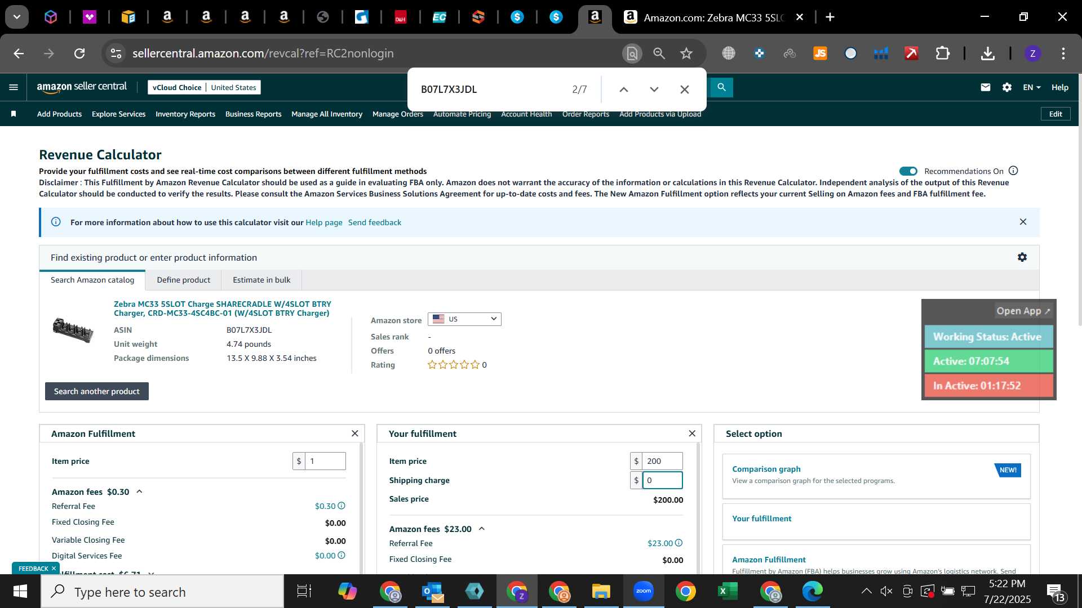This screenshot has height=608, width=1082.
Task: Open the Seller Central settings gear
Action: 1007,87
